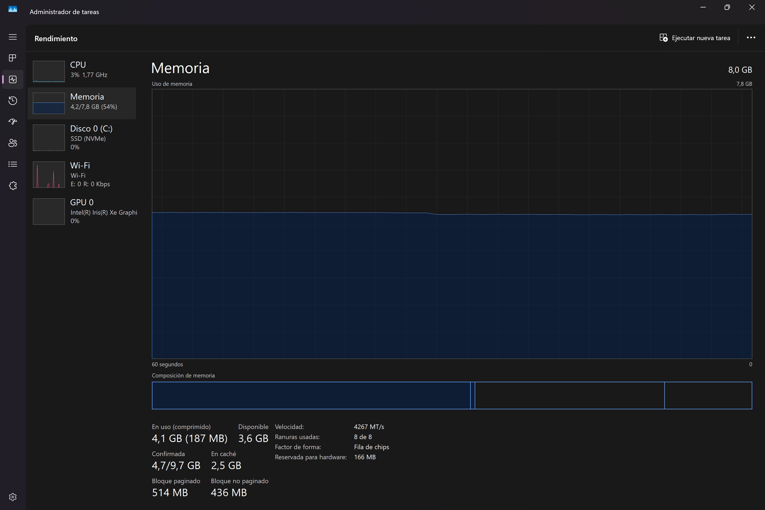Open the Services puzzle-piece icon
The image size is (765, 510).
tap(13, 186)
